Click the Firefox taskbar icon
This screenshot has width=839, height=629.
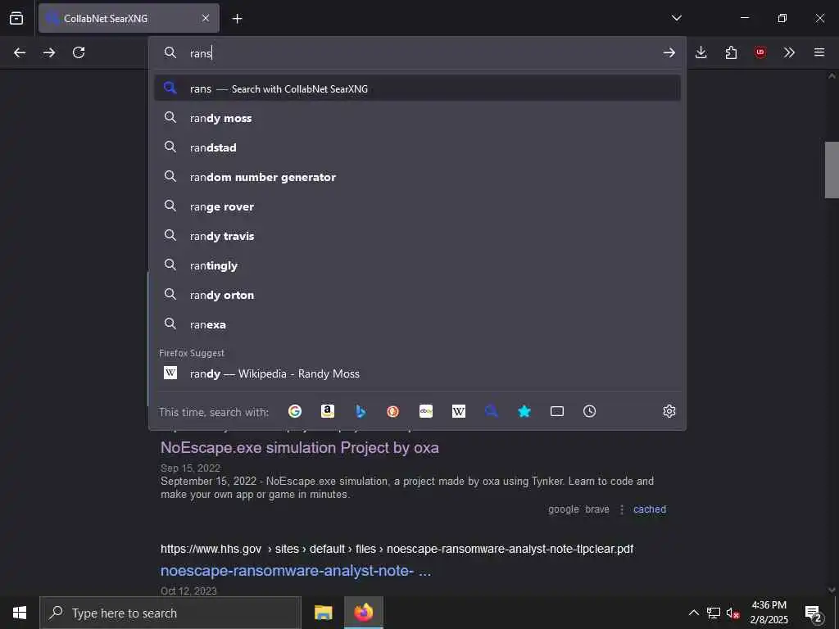click(x=363, y=613)
